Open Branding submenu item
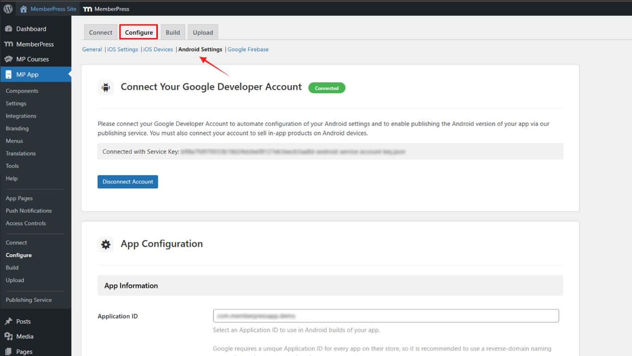The height and width of the screenshot is (356, 632). click(17, 128)
